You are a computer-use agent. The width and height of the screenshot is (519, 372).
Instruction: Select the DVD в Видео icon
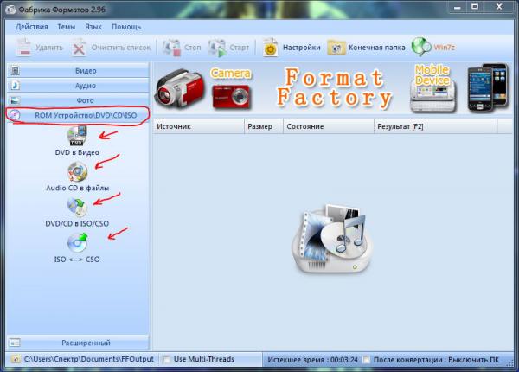[x=77, y=135]
